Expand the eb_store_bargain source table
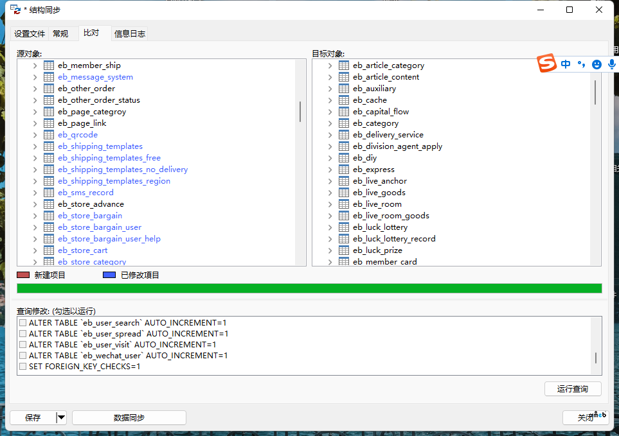Screen dimensions: 619x436 [35, 216]
